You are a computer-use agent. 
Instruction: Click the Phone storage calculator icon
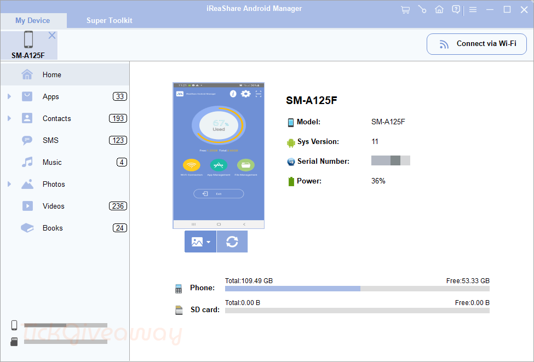click(179, 289)
